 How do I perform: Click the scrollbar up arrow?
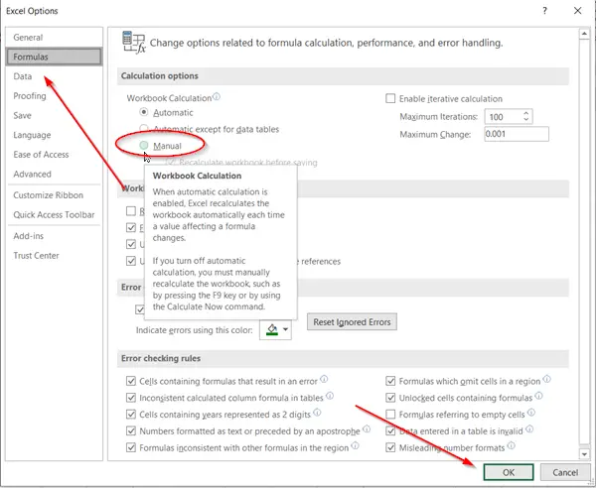coord(584,34)
